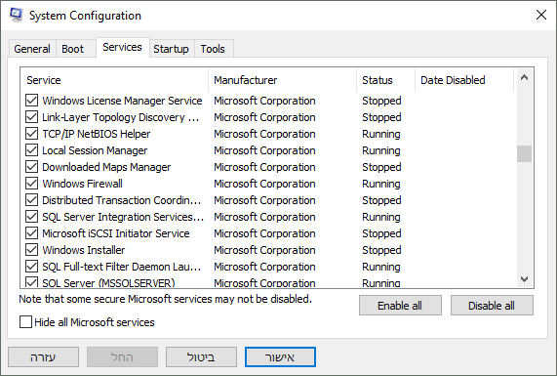Click the Enable all button

[400, 306]
